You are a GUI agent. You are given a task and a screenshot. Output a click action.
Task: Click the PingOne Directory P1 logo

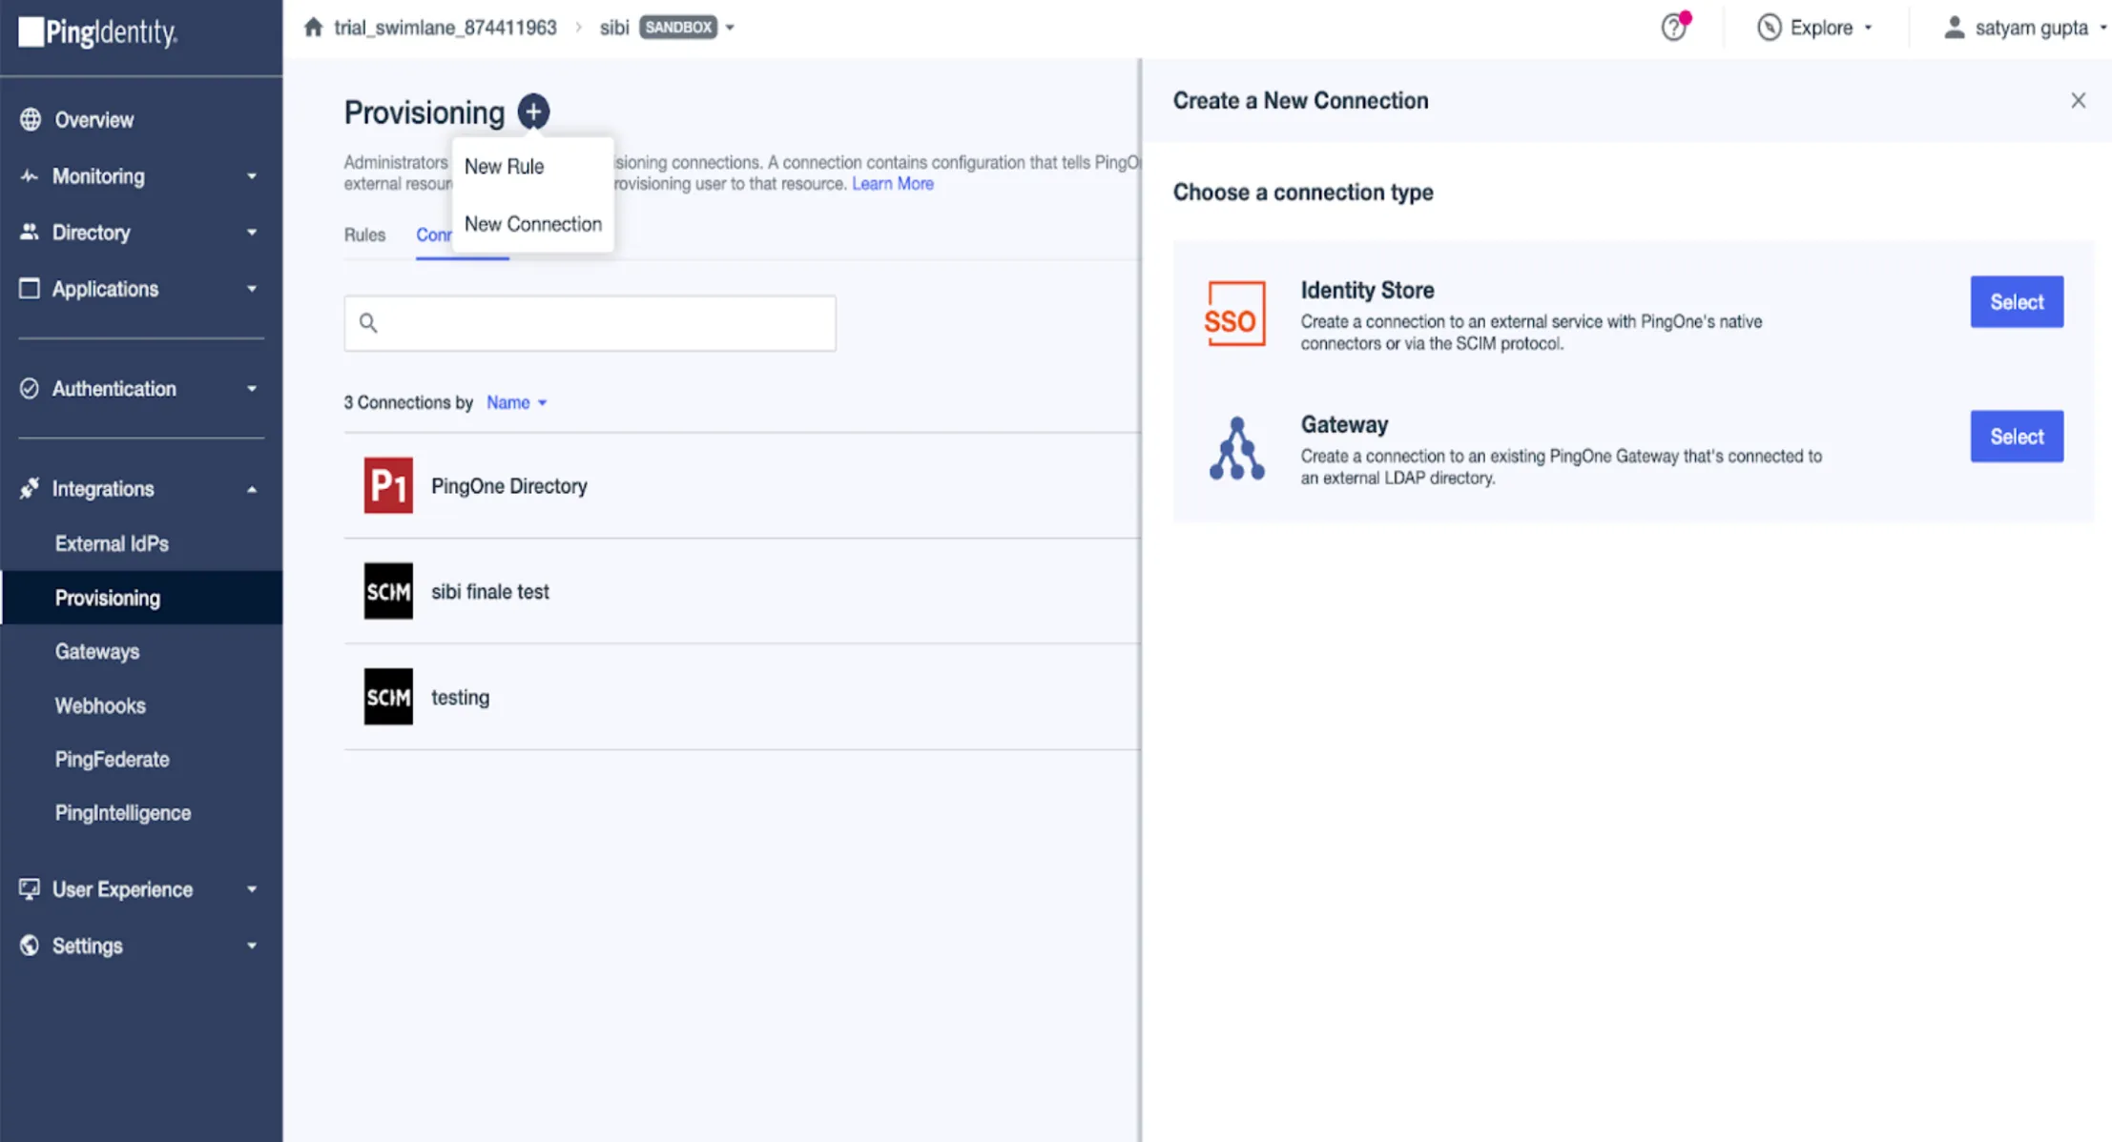(388, 485)
